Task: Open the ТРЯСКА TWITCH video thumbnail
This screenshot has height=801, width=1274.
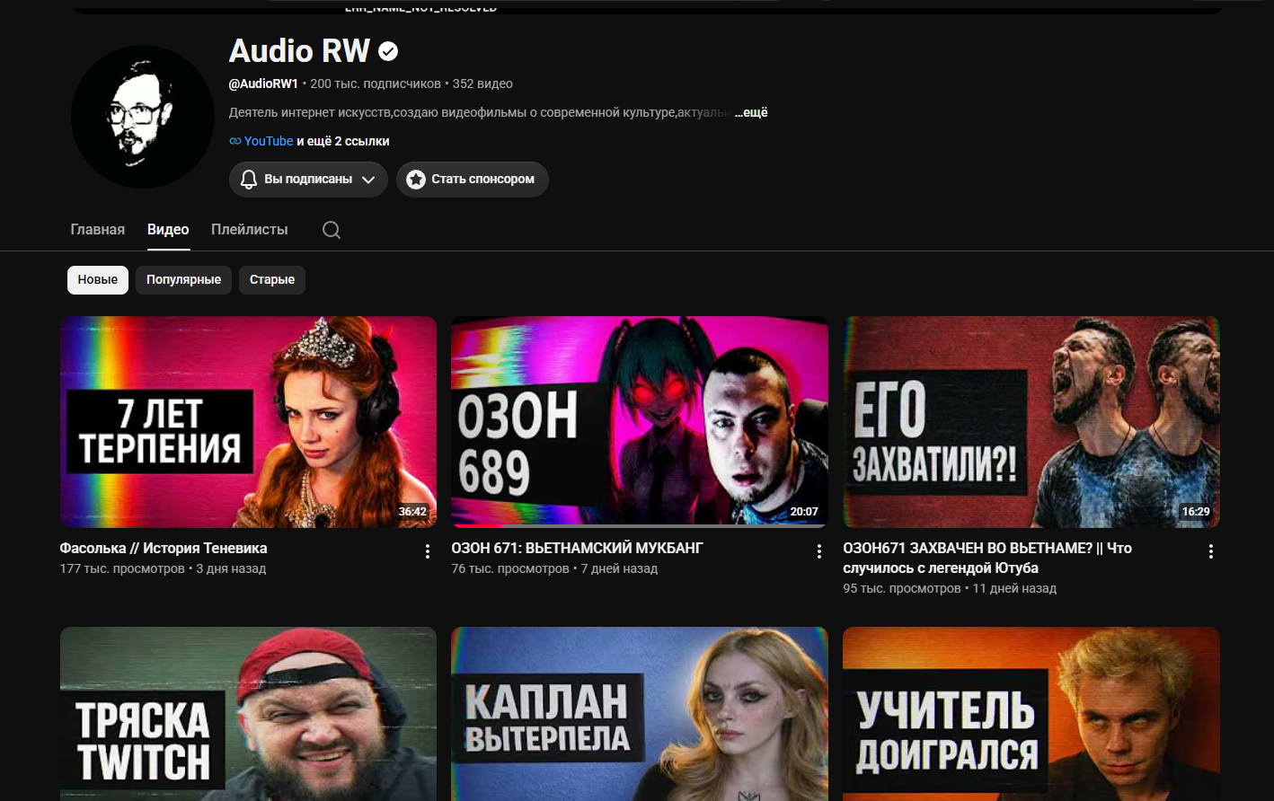Action: (248, 714)
